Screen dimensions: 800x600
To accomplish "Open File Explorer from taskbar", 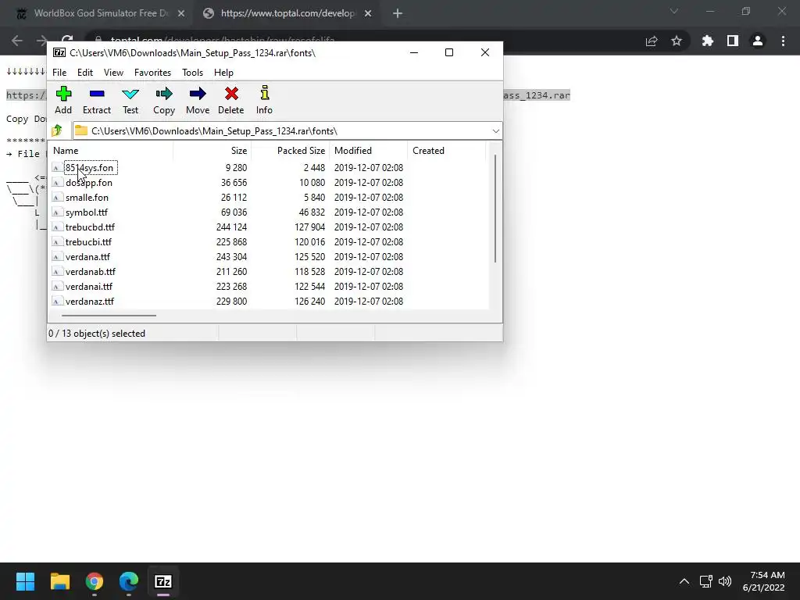I will [59, 581].
